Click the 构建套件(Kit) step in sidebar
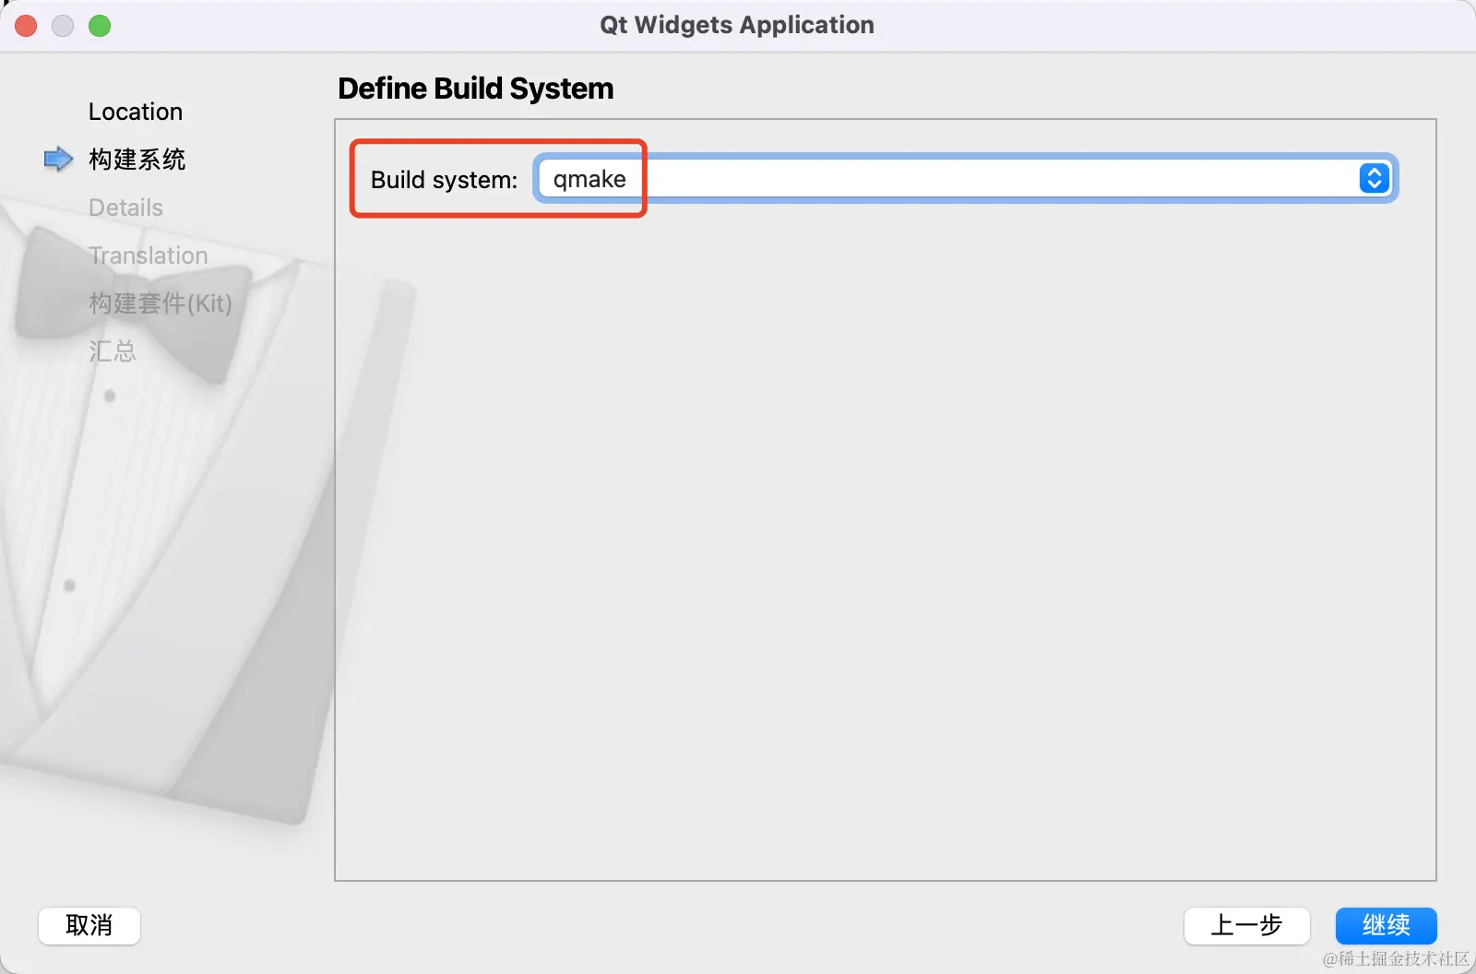This screenshot has width=1476, height=974. tap(161, 303)
